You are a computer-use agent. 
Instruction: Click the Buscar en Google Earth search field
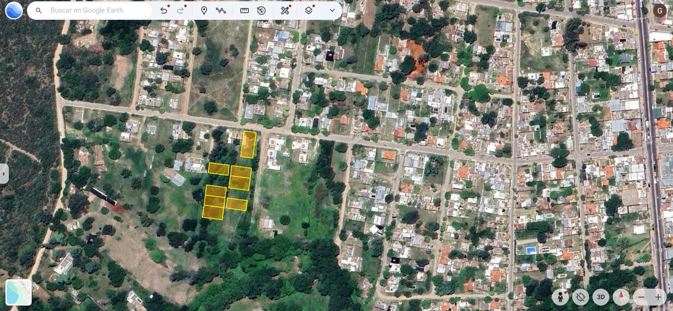[97, 11]
